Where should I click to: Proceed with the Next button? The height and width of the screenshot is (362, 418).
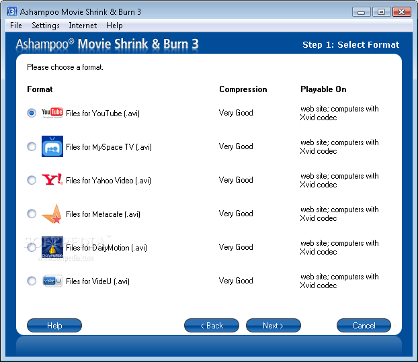tap(274, 326)
